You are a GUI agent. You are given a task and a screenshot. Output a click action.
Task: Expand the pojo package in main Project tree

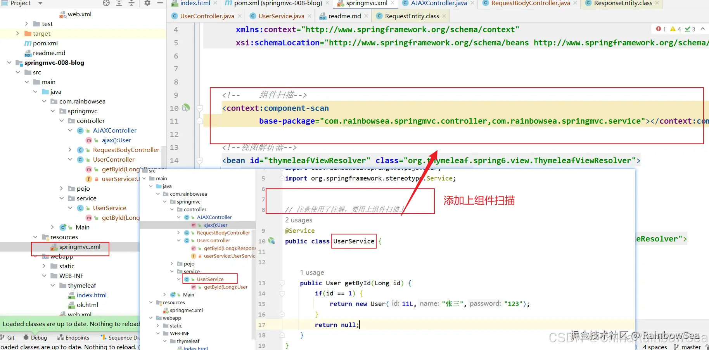(61, 188)
